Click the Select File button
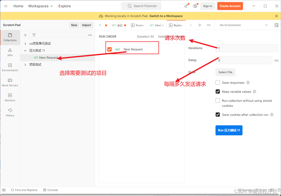 (x=225, y=72)
